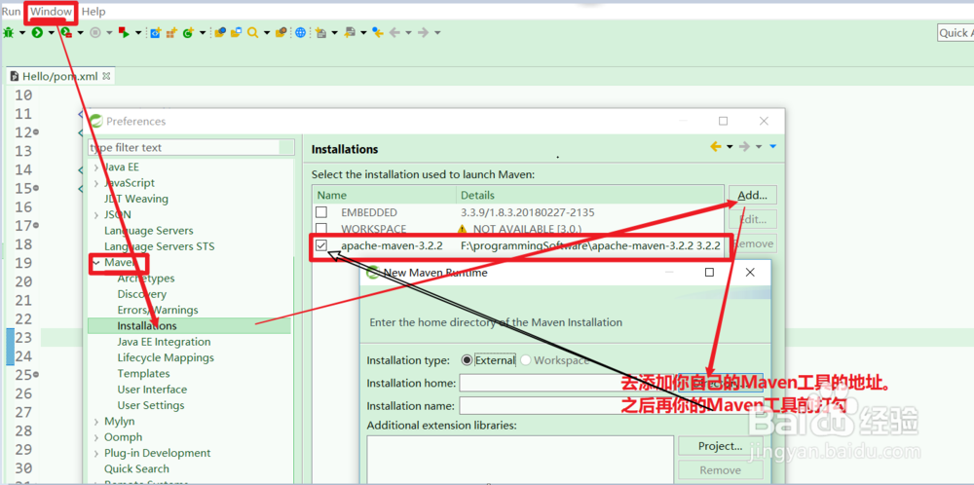
Task: Click the Open Task folder icon
Action: pos(236,33)
